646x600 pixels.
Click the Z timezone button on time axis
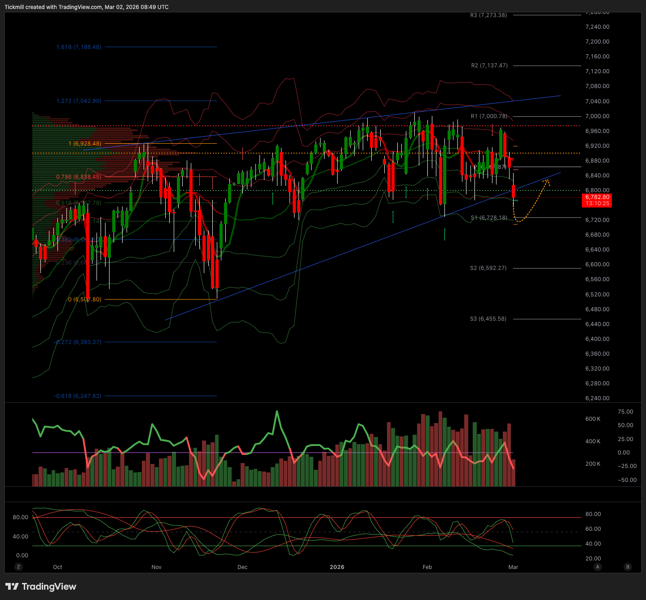pyautogui.click(x=18, y=567)
